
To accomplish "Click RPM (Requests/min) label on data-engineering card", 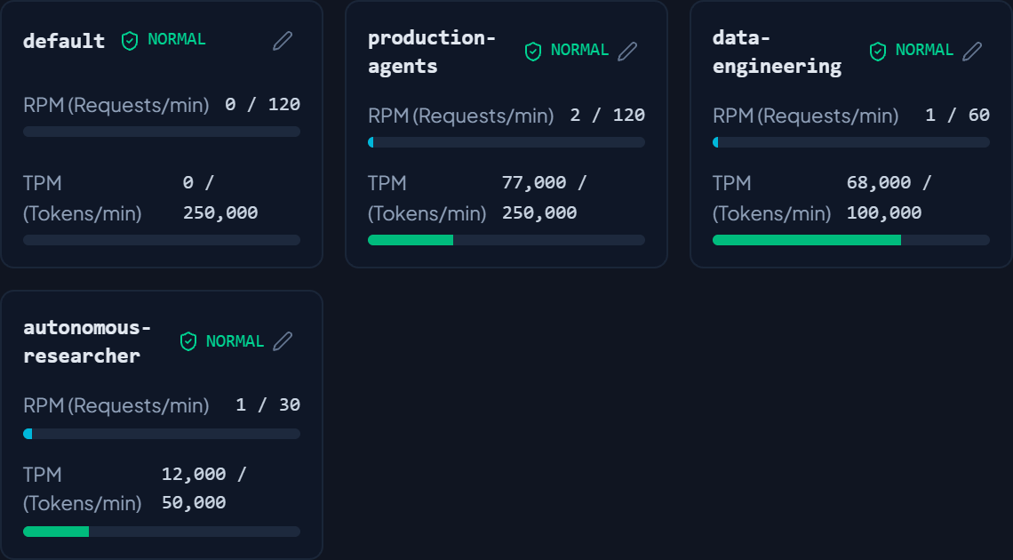I will coord(806,116).
